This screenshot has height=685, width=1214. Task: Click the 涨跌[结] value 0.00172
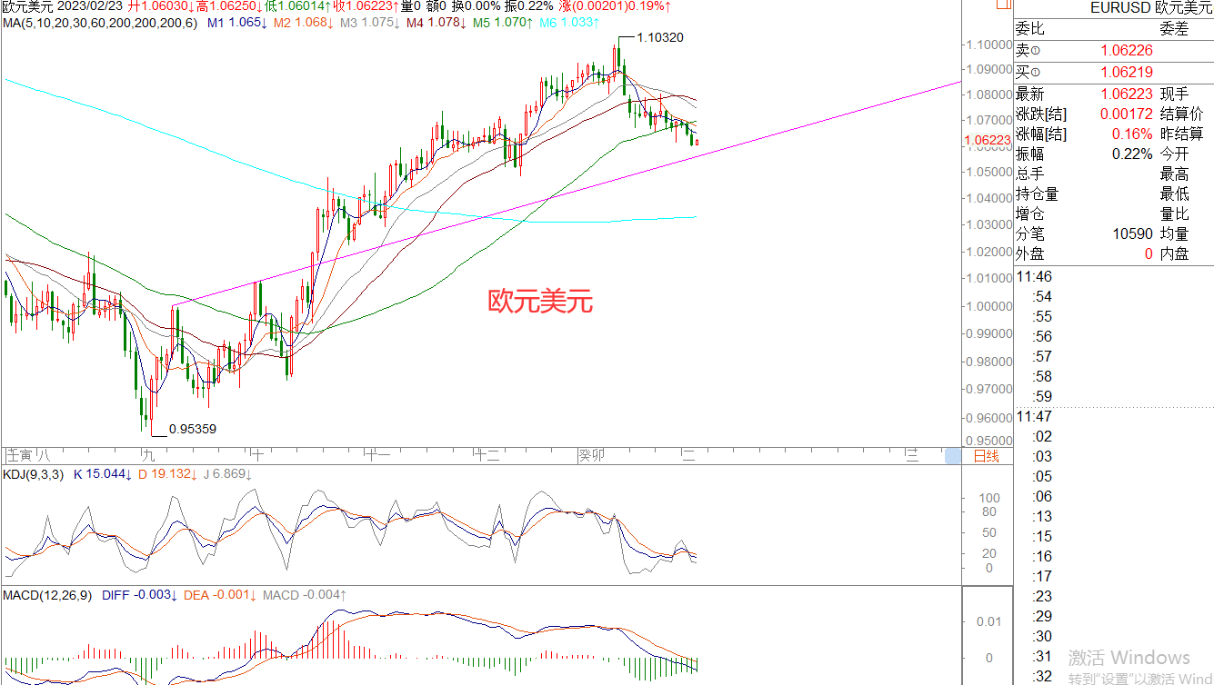(1127, 114)
